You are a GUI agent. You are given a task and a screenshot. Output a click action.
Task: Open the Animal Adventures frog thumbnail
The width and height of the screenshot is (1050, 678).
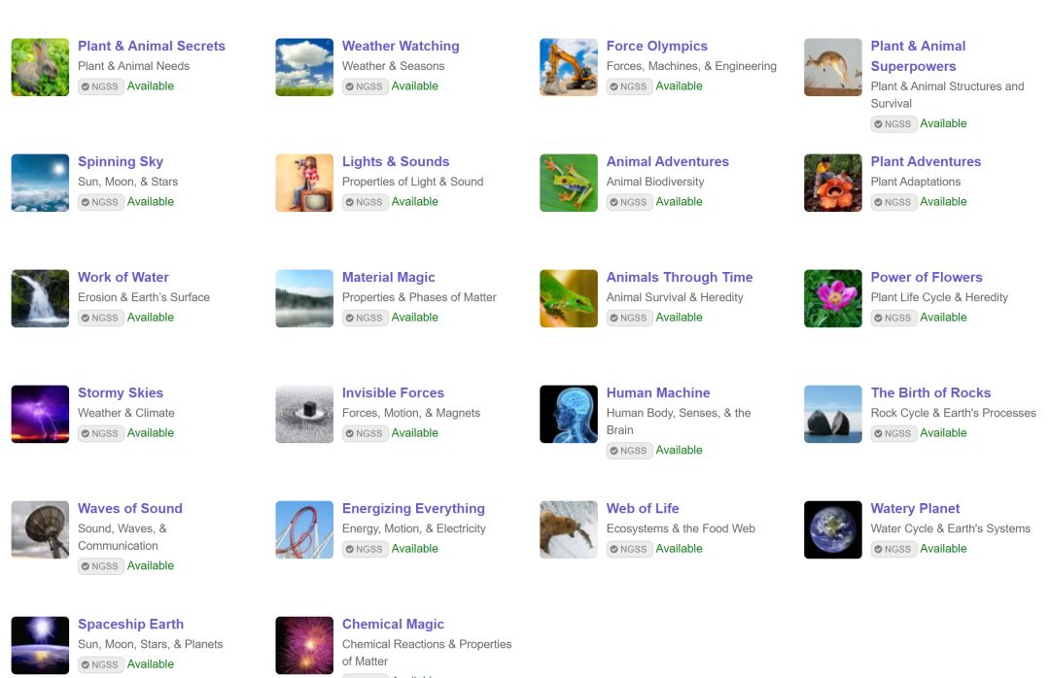[x=569, y=183]
